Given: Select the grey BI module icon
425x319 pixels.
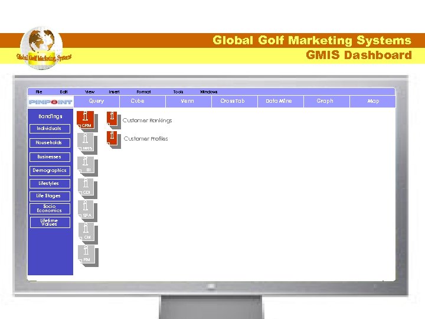Looking at the screenshot, I should (x=86, y=165).
